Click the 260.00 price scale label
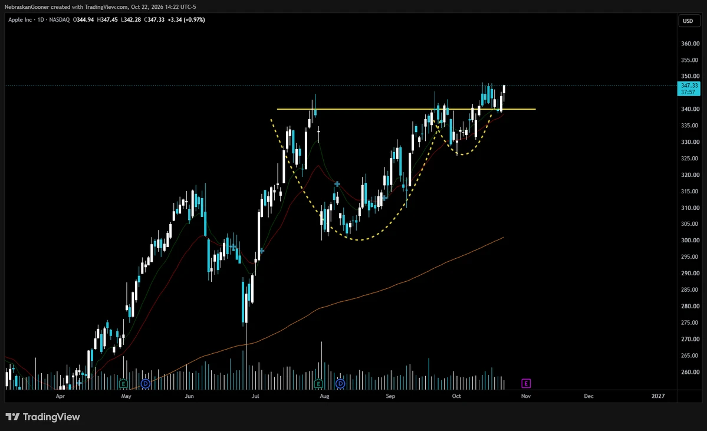The height and width of the screenshot is (431, 707). [x=690, y=372]
